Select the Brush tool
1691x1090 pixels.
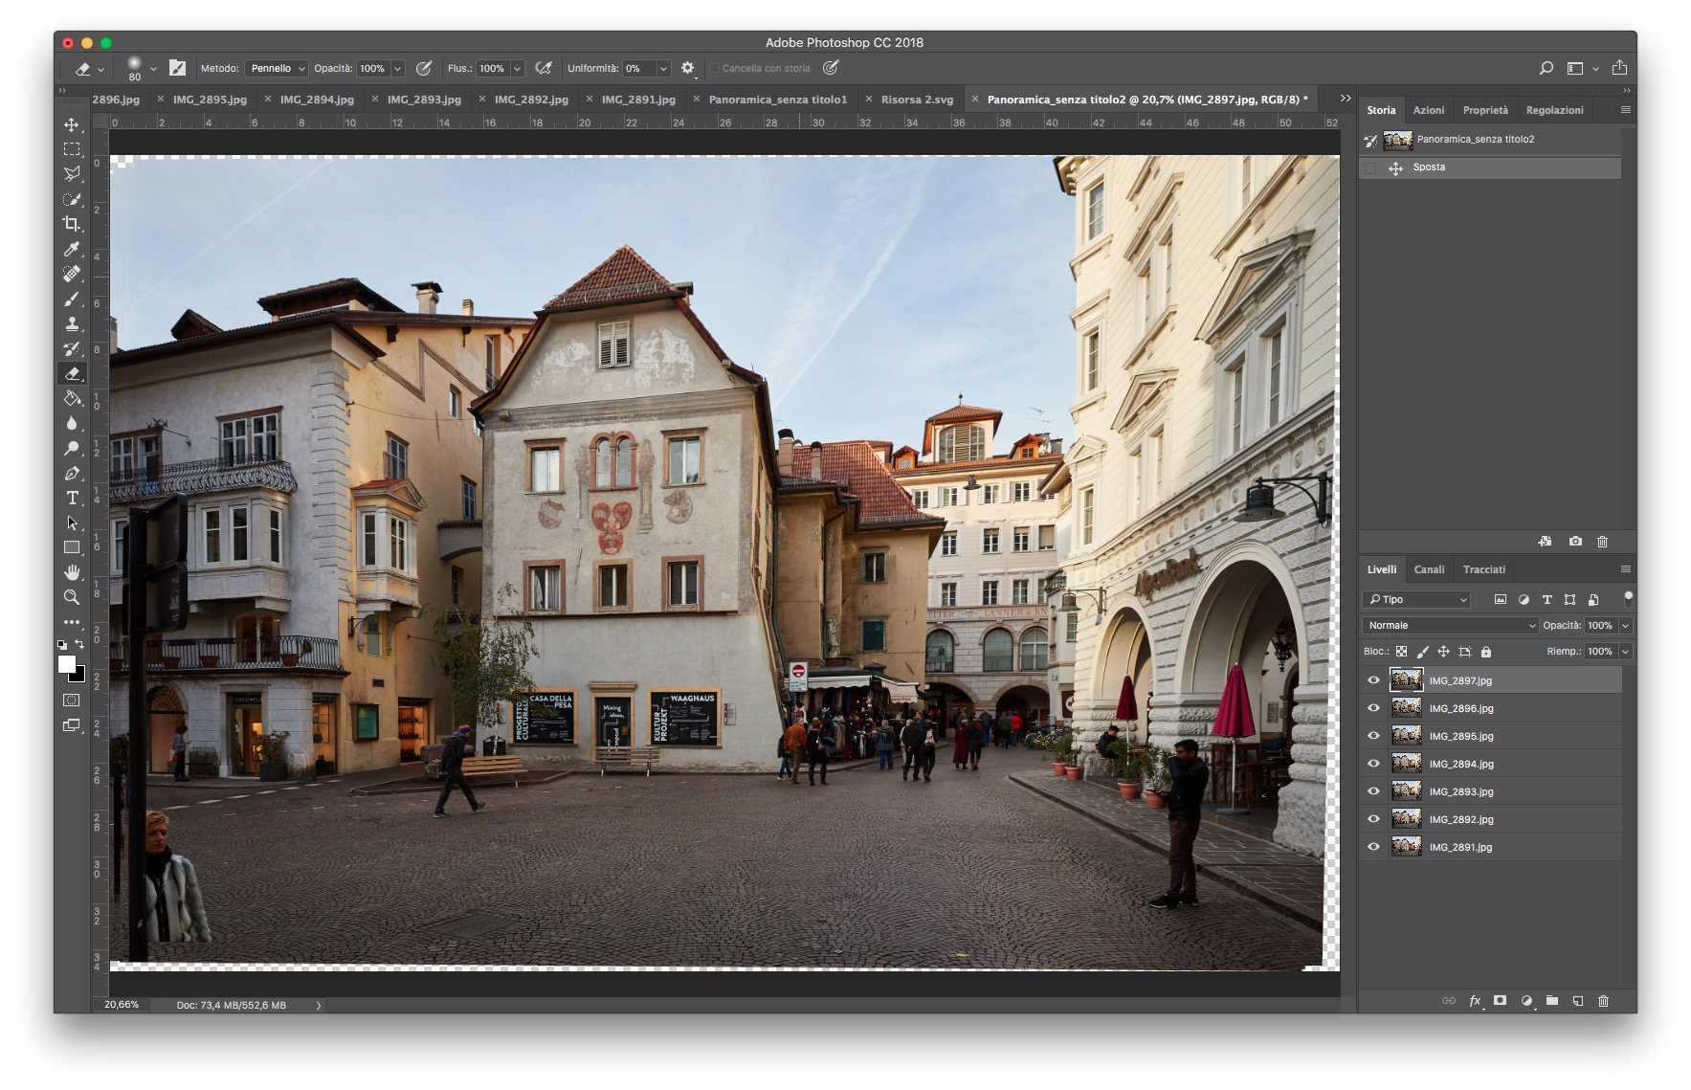pyautogui.click(x=72, y=299)
